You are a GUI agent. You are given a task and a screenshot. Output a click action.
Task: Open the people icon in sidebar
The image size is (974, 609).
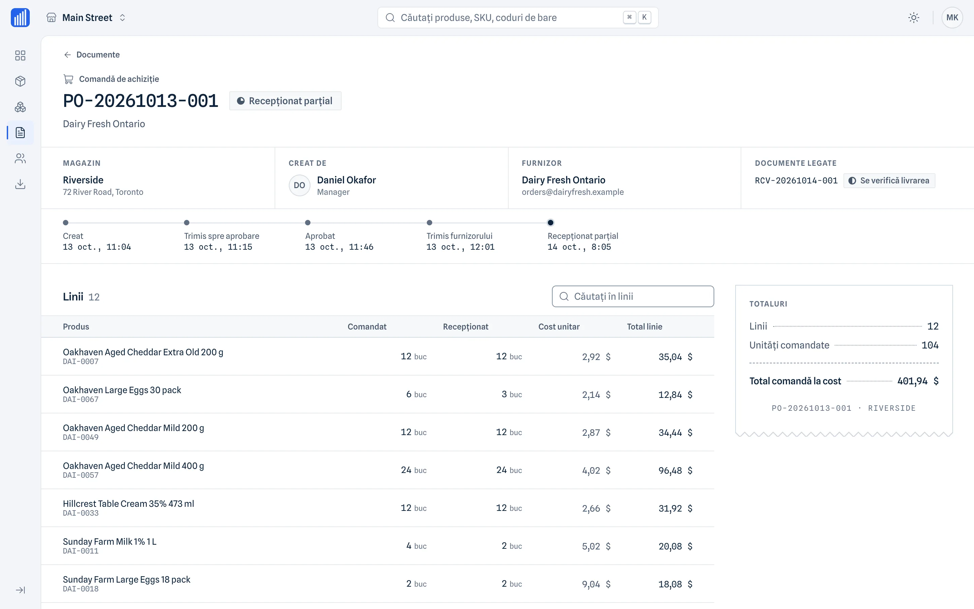tap(20, 158)
